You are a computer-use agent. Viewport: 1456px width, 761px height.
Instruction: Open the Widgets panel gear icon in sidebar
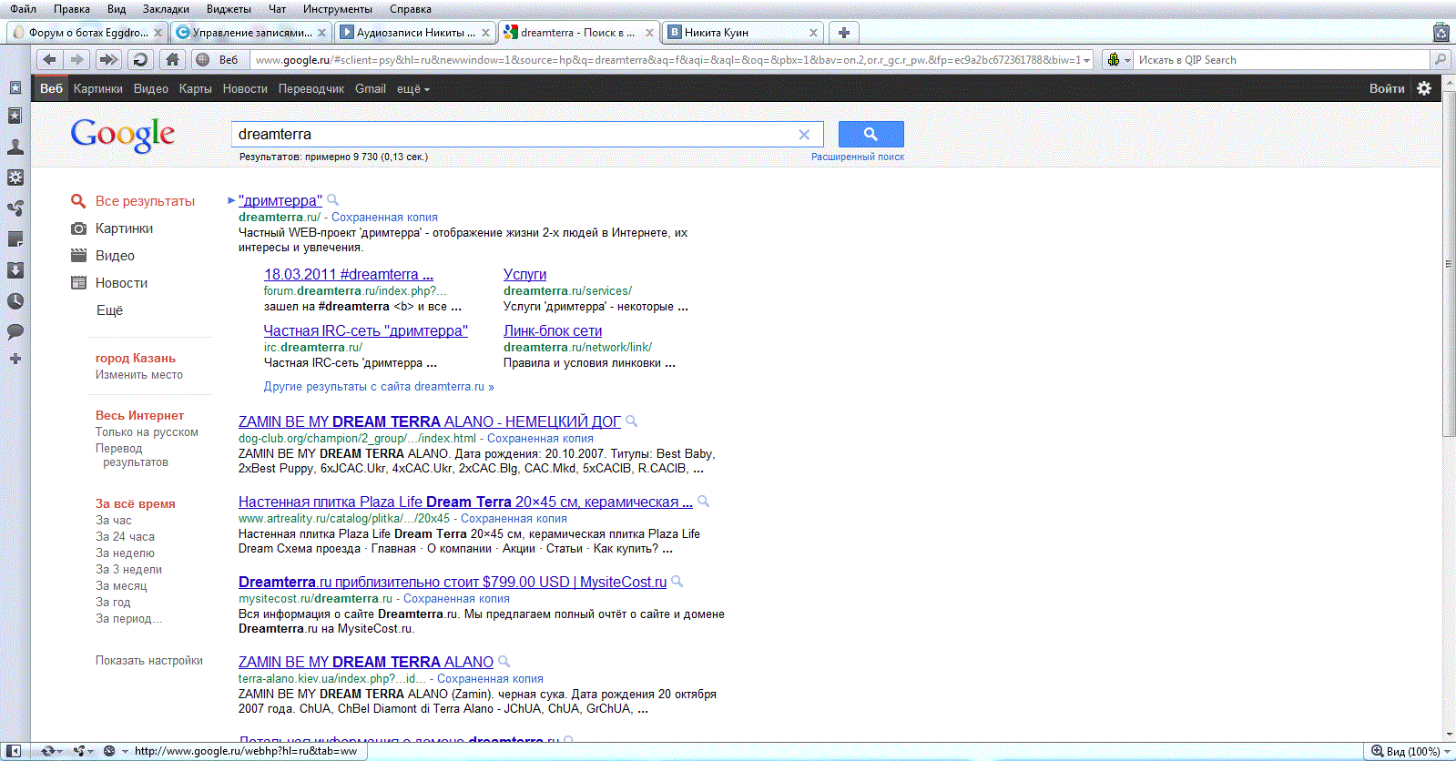(x=15, y=178)
